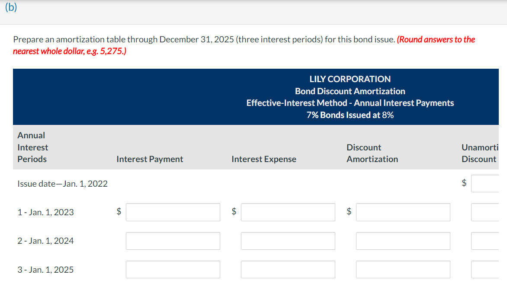Viewport: 507px width, 290px height.
Task: Select the Issue date—Jan. 1, 2022 row label
Action: pos(62,183)
